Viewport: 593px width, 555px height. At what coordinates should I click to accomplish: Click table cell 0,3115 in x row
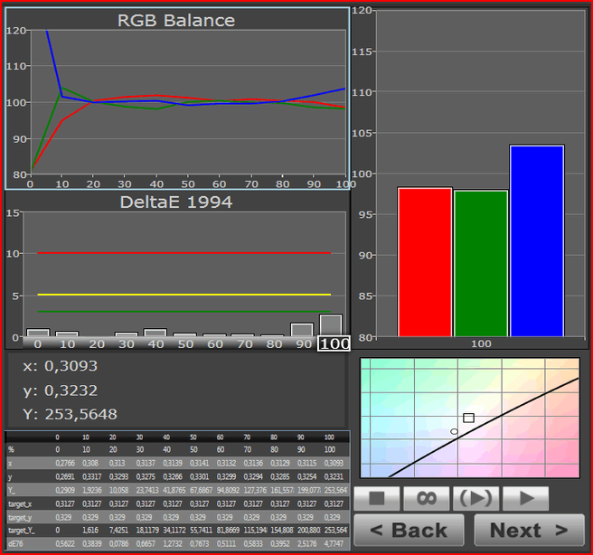tap(306, 463)
